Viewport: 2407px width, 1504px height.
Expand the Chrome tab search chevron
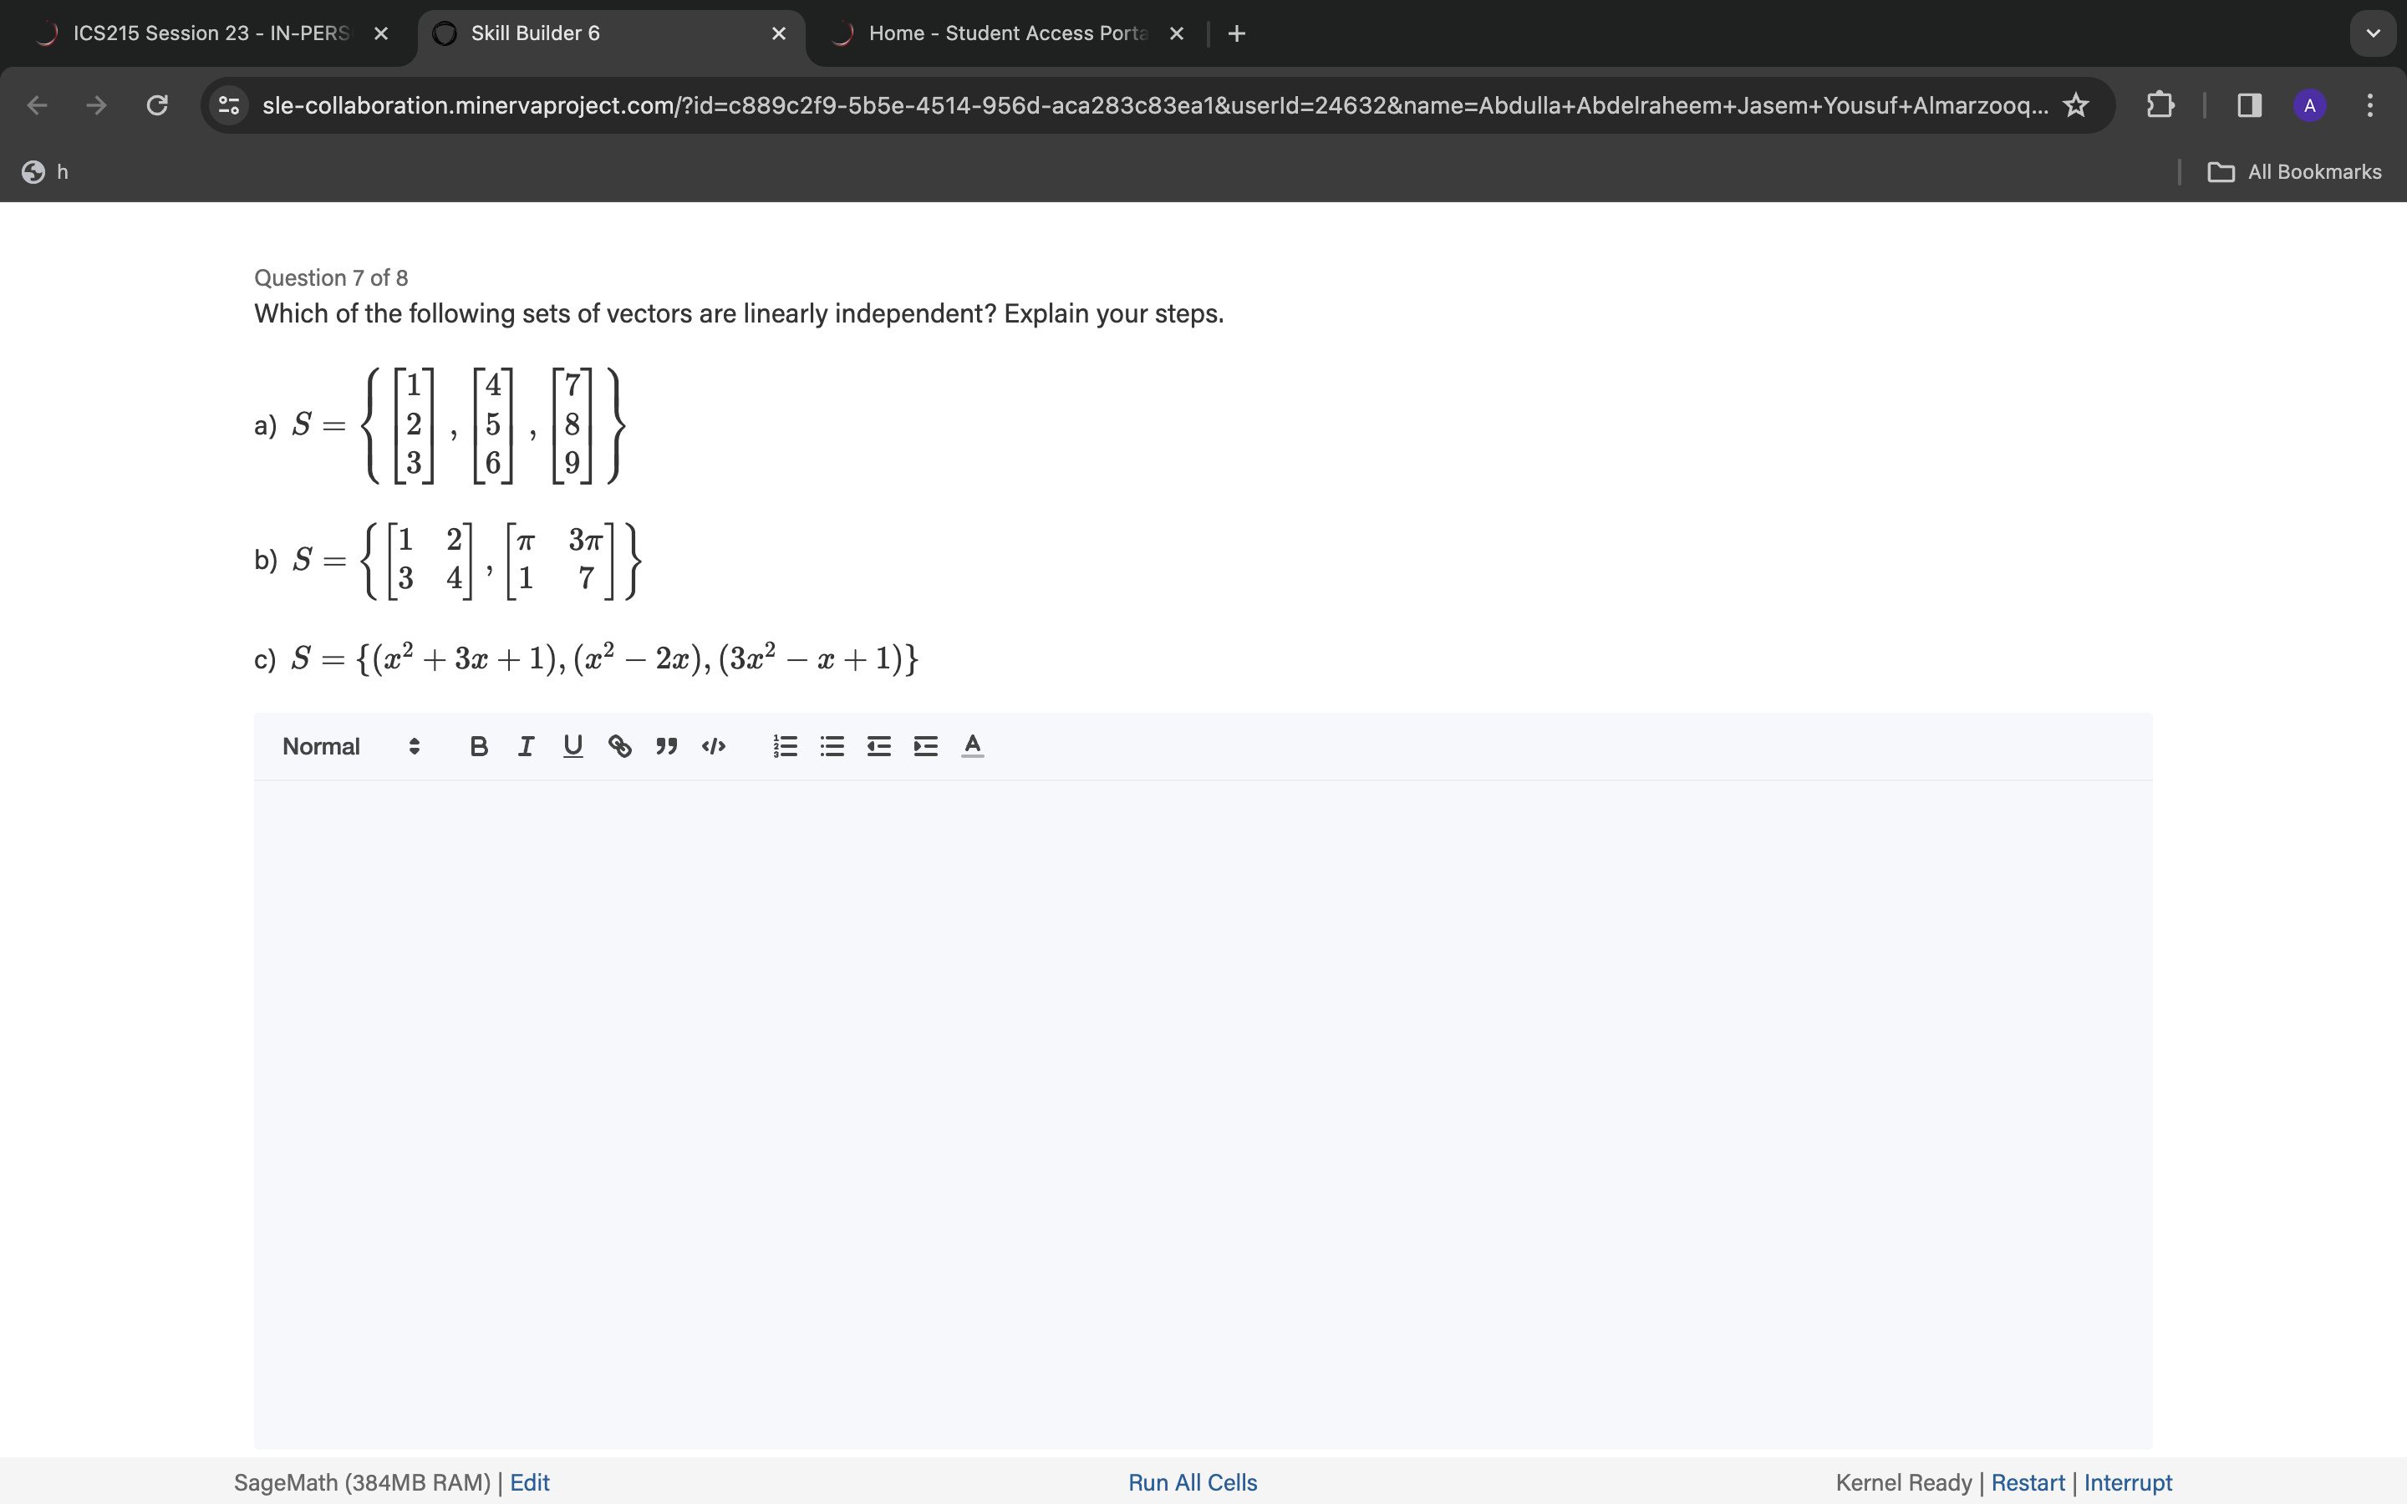pos(2374,33)
